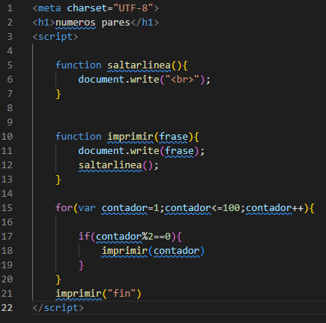The height and width of the screenshot is (323, 326).
Task: Click the pink closing brace on line 19
Action: (81, 265)
